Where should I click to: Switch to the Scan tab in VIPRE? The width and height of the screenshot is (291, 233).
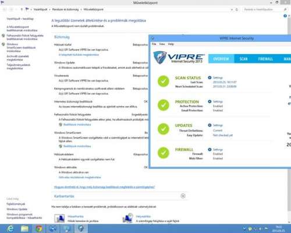[243, 59]
